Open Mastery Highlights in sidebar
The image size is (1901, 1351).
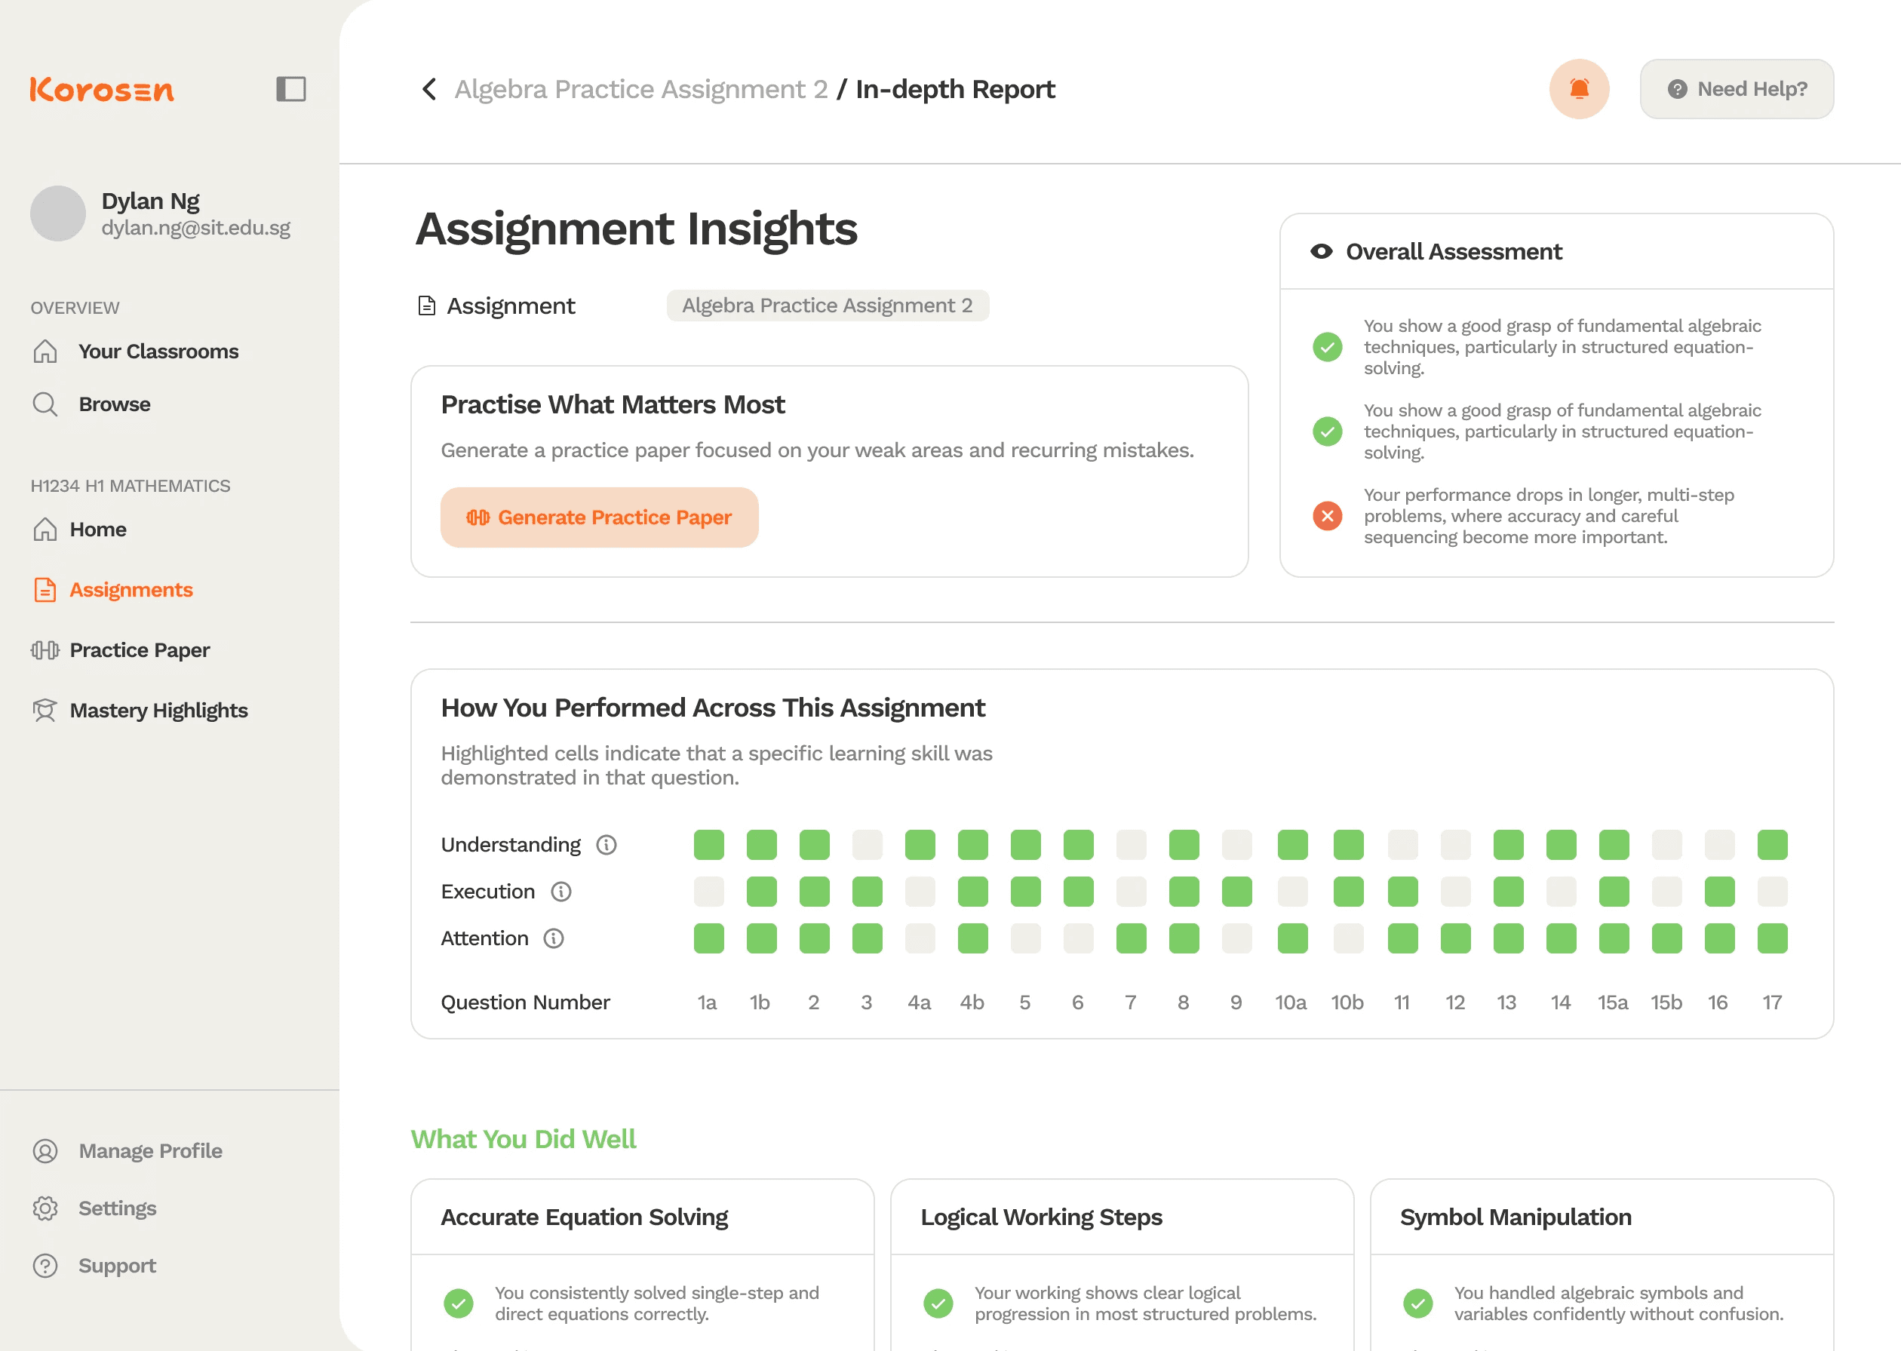pos(158,711)
